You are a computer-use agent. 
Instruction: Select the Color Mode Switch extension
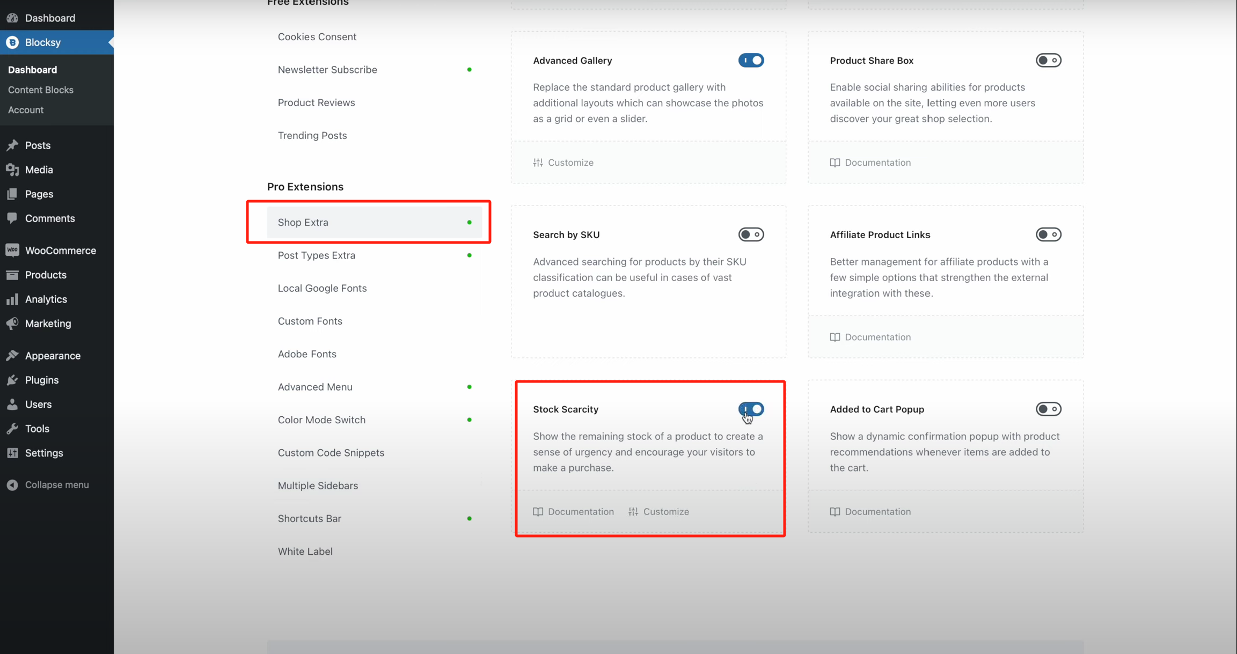321,420
